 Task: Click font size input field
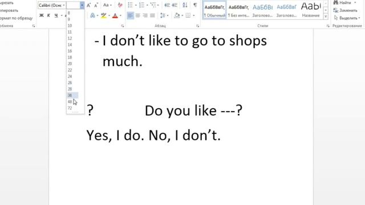click(x=73, y=5)
